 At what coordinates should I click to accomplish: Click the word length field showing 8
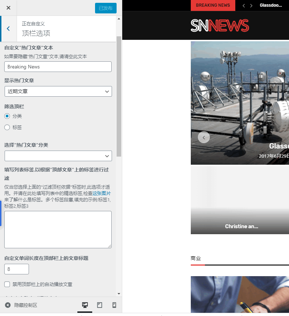click(17, 269)
